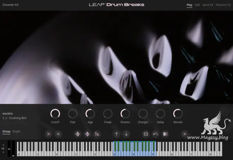Click the Age knob

[x=90, y=114]
